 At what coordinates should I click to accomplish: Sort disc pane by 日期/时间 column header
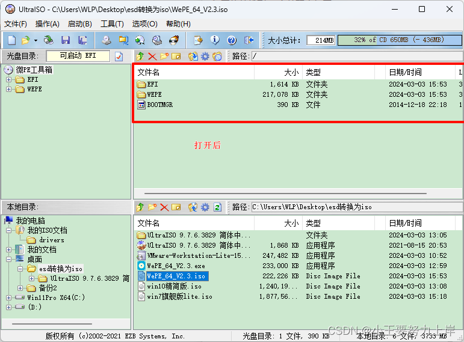(420, 72)
